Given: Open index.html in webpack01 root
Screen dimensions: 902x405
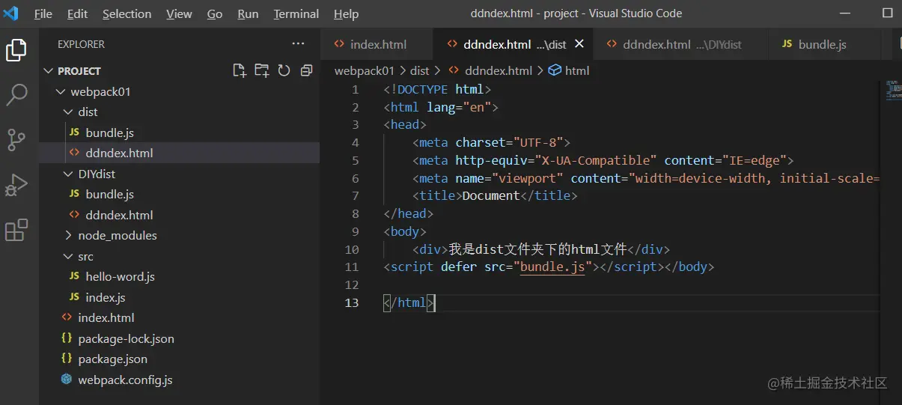Looking at the screenshot, I should pos(180,317).
